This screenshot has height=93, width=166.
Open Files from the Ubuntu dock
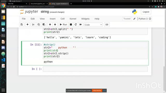3,11
